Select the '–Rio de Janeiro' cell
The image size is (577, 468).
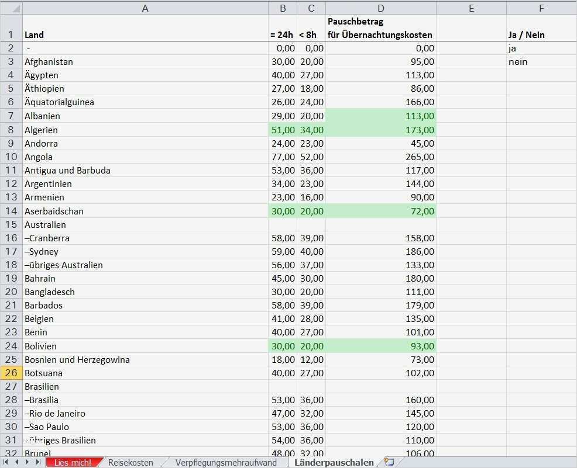coord(145,413)
